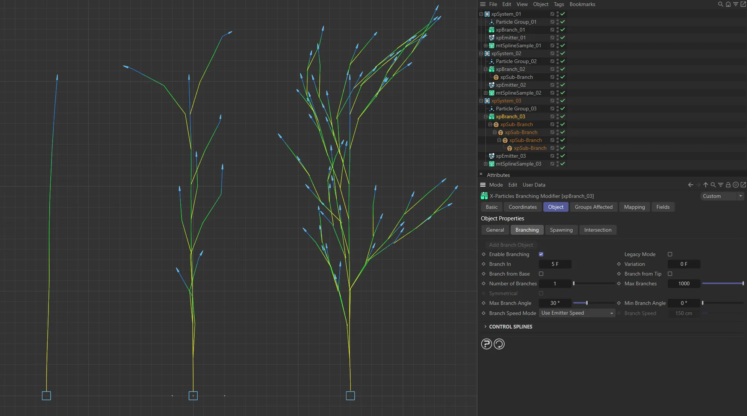Click the lock icon in the Attributes panel
Viewport: 747px width, 416px height.
point(728,185)
